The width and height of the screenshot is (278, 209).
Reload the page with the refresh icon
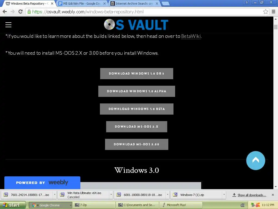pyautogui.click(x=21, y=12)
